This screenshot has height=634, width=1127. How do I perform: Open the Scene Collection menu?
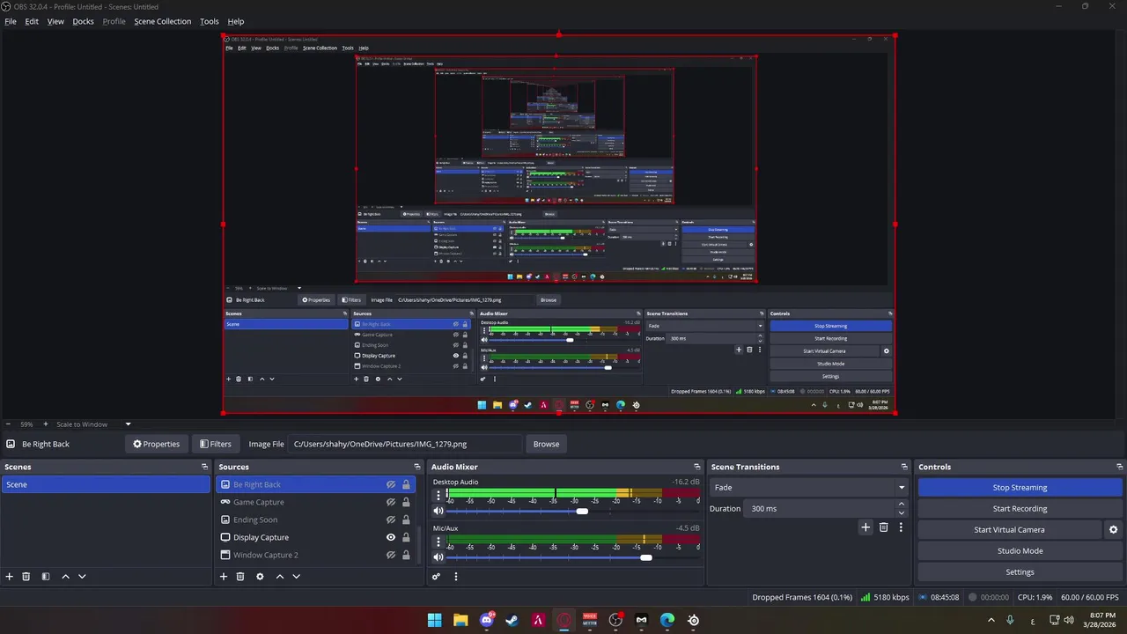coord(162,21)
